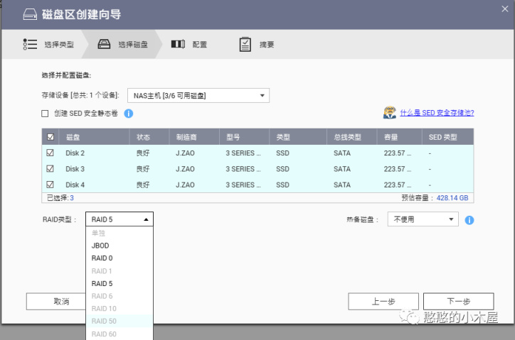Sort by the Manufacturer column header
The height and width of the screenshot is (340, 515).
point(194,137)
